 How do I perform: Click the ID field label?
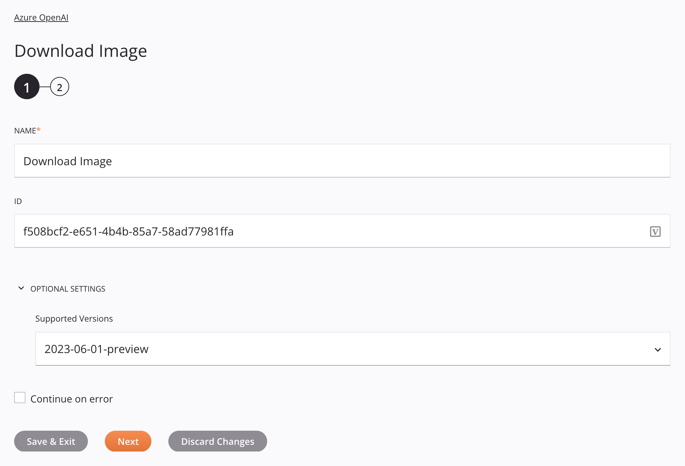coord(18,201)
